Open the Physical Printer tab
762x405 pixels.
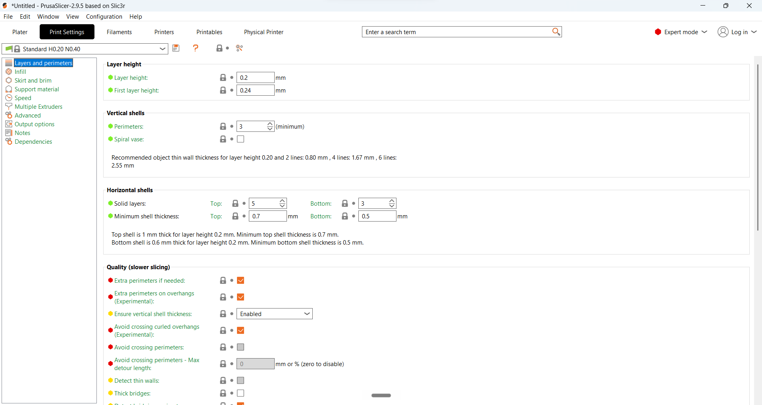(264, 32)
